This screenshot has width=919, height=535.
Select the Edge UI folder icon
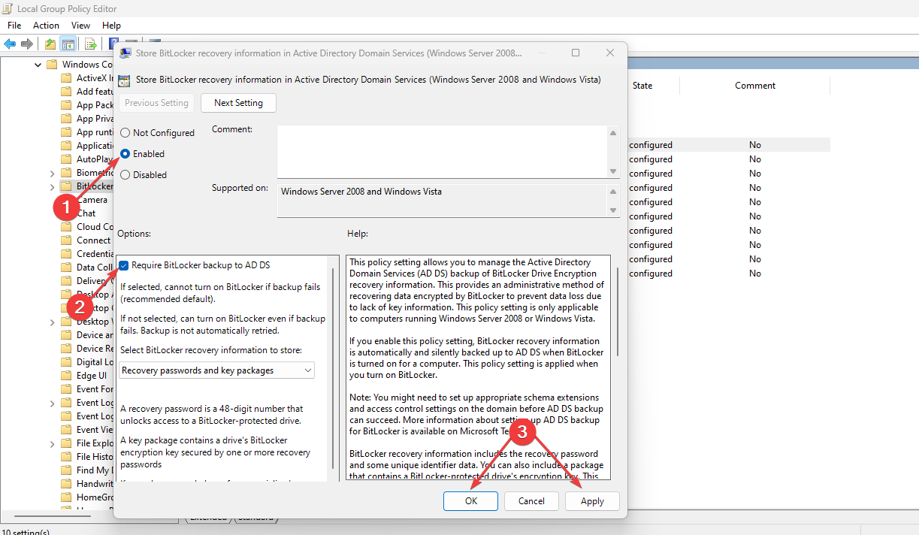coord(67,376)
